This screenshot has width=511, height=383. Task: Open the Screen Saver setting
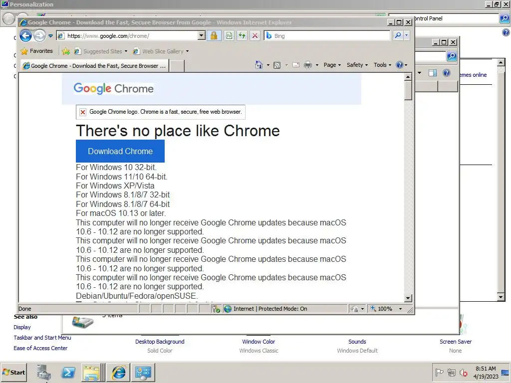pyautogui.click(x=455, y=342)
